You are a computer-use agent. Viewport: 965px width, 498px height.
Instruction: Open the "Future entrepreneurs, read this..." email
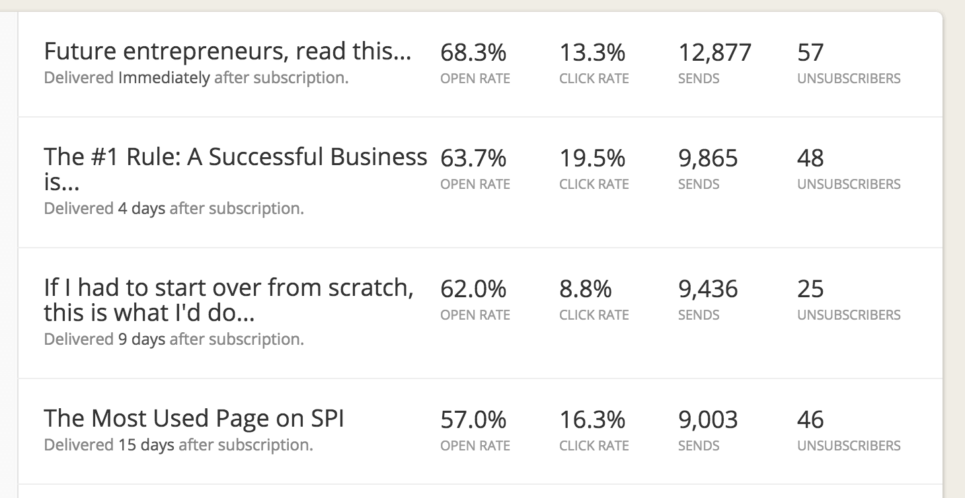(227, 52)
